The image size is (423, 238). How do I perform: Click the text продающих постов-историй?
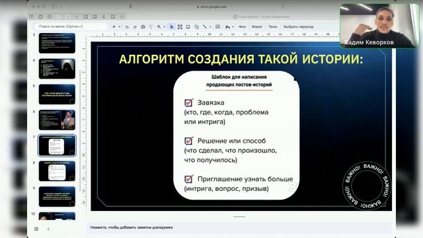click(239, 85)
